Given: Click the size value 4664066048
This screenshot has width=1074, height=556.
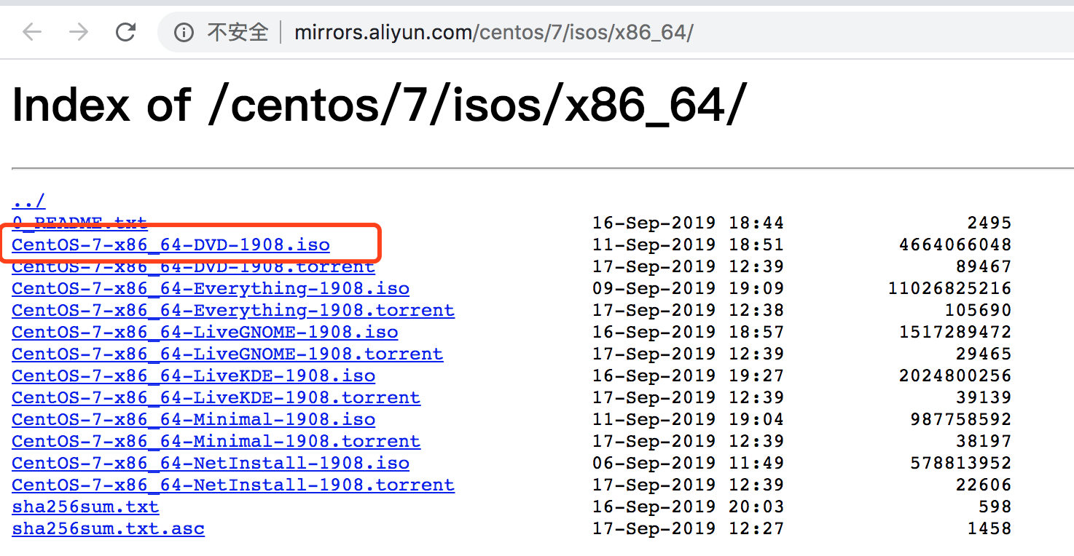Looking at the screenshot, I should pyautogui.click(x=955, y=245).
